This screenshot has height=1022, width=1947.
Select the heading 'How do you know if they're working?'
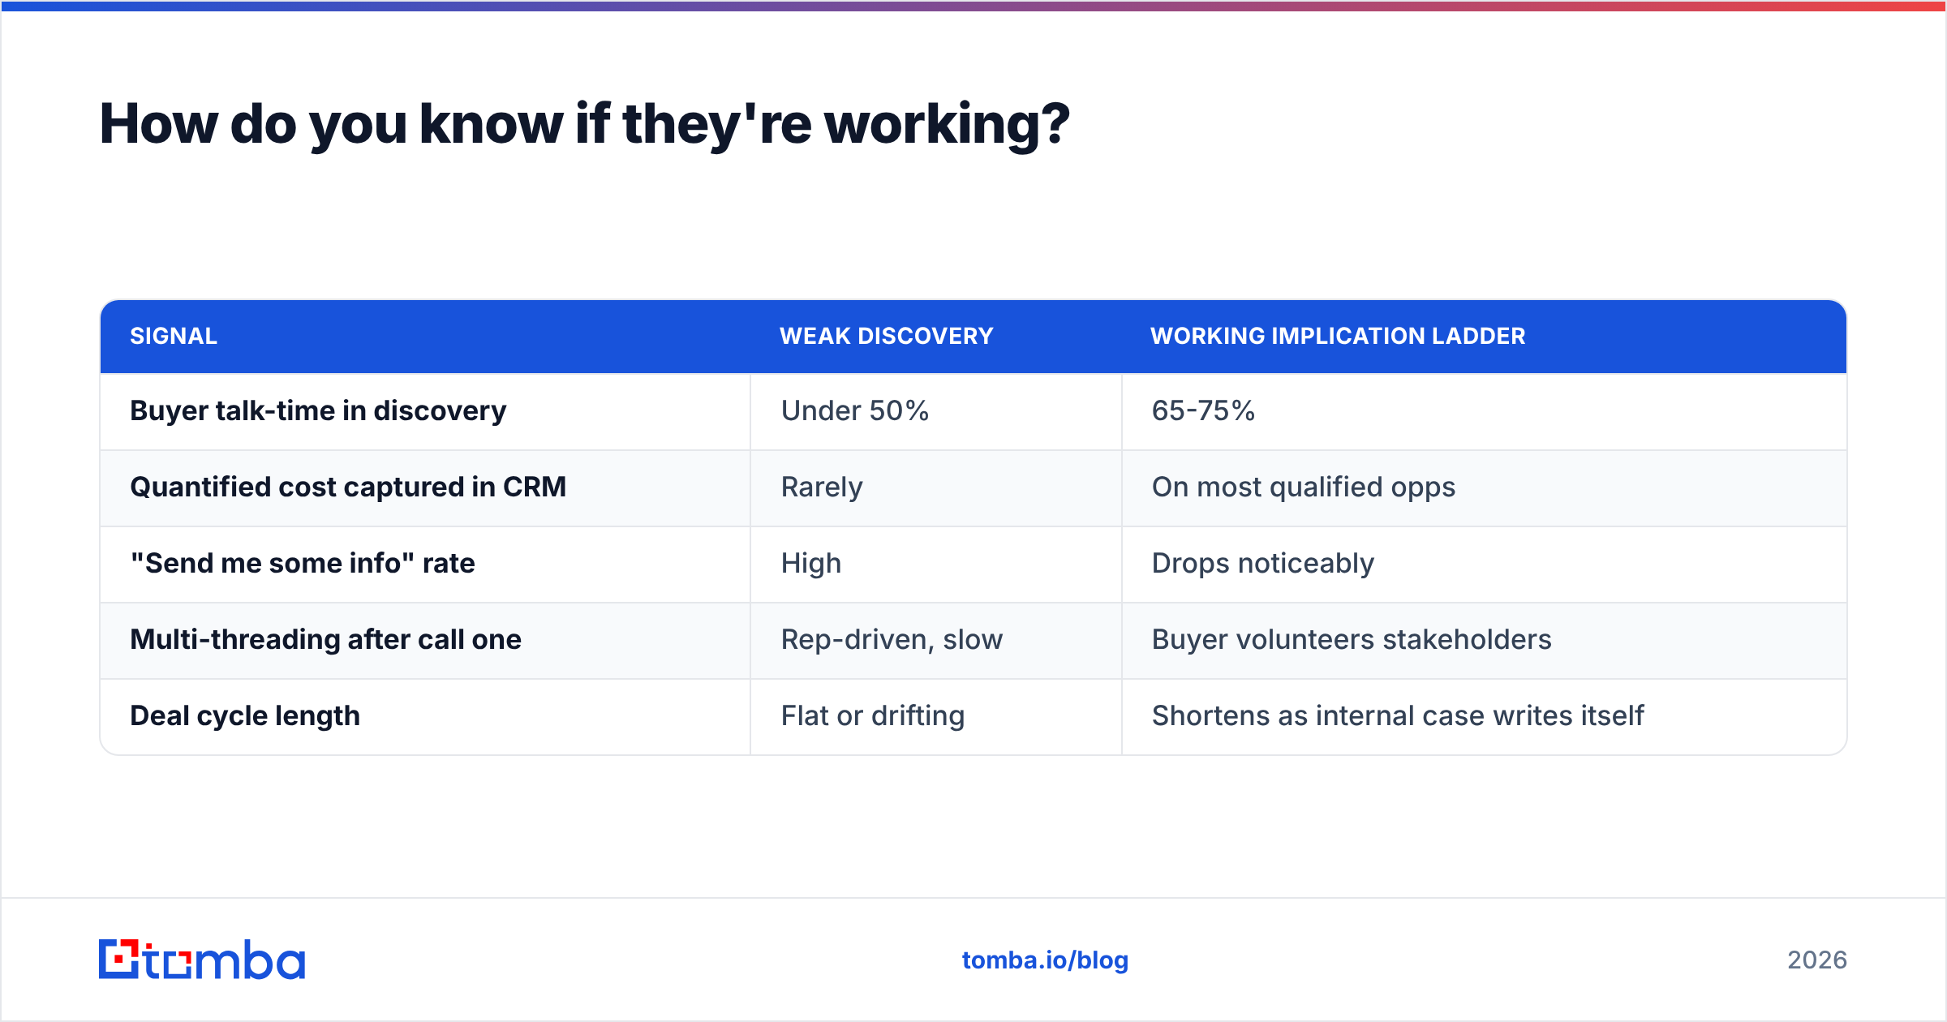tap(585, 124)
